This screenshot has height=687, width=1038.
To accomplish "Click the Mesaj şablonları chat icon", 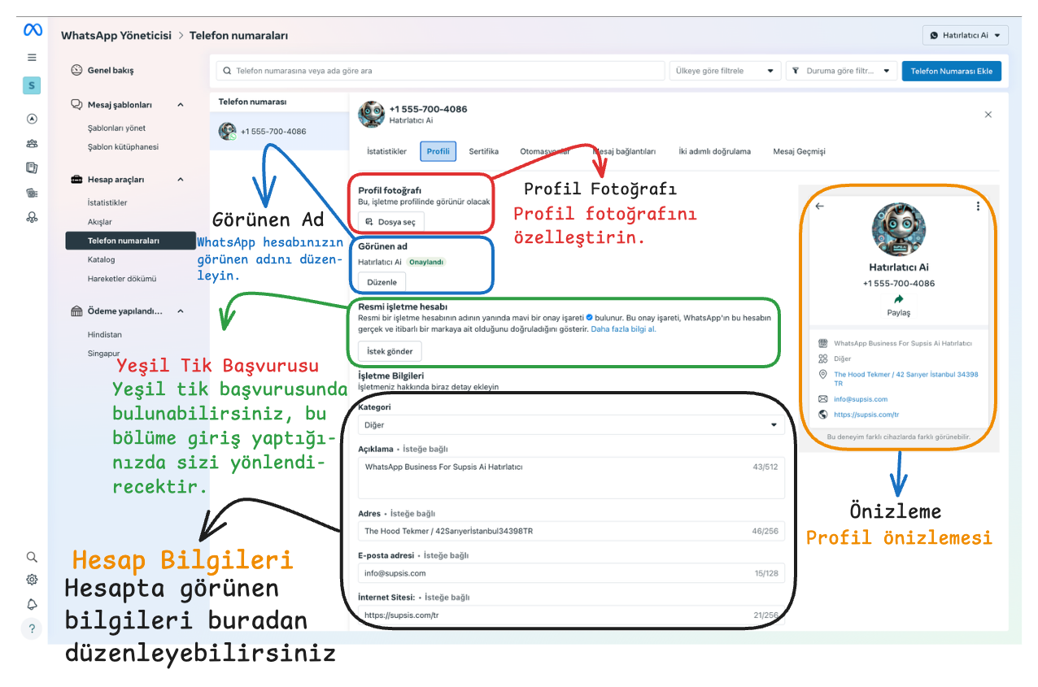I will tap(76, 105).
